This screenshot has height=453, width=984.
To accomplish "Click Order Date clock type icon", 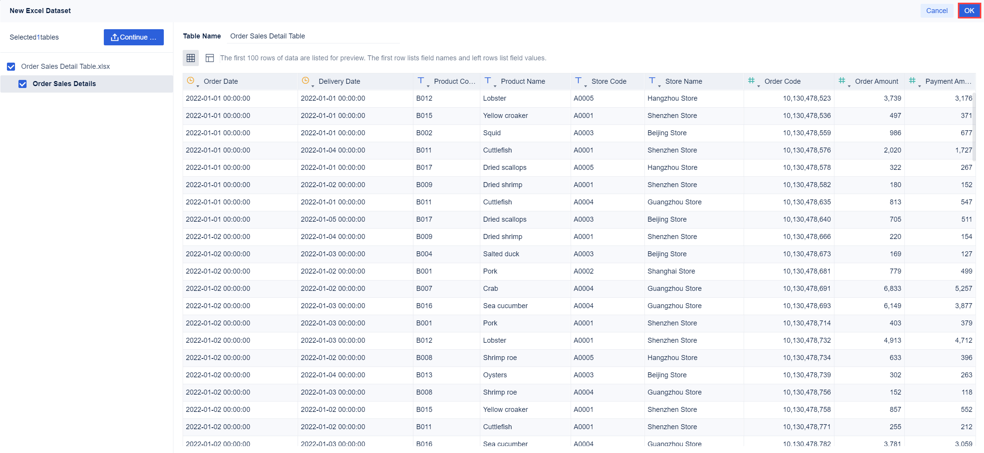I will (190, 81).
